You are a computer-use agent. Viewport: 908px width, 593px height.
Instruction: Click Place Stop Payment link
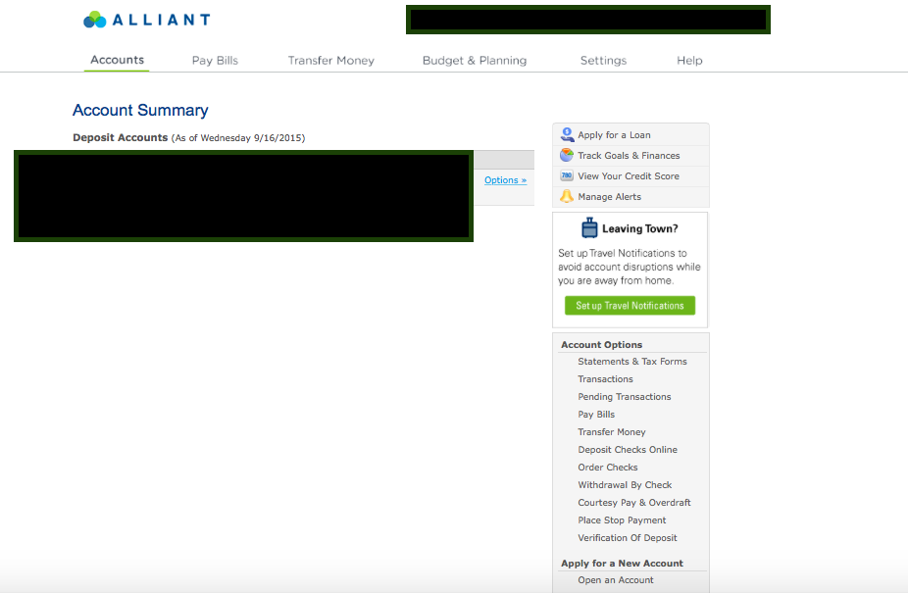click(x=622, y=520)
